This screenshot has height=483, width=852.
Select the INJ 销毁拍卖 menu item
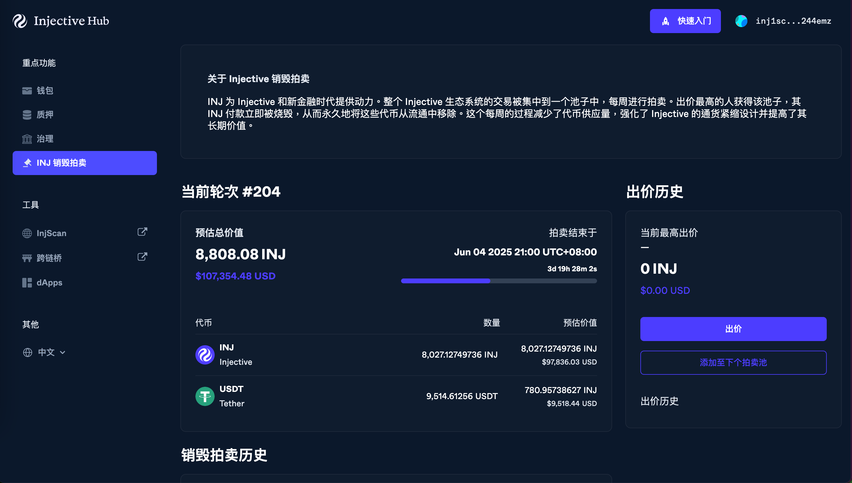[x=84, y=163]
